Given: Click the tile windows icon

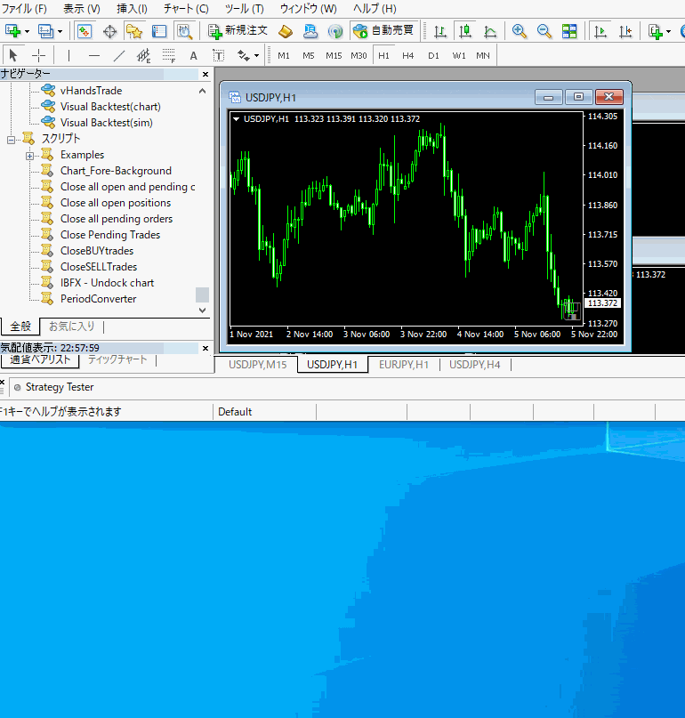Looking at the screenshot, I should (x=569, y=31).
